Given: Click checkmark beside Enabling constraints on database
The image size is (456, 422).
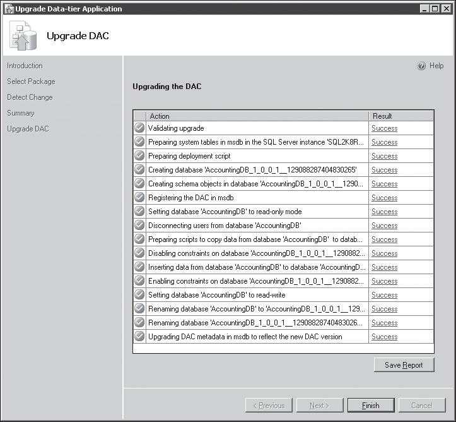Looking at the screenshot, I should tap(139, 280).
